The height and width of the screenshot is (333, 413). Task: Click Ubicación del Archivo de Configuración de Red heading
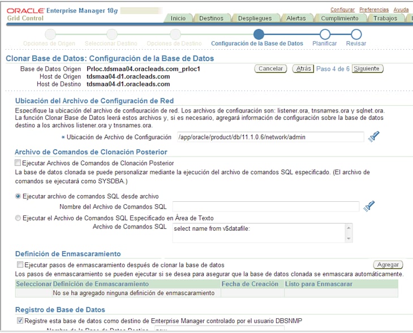94,101
